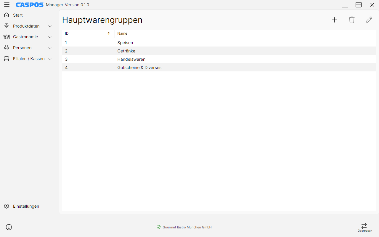
Task: Add a new Hauptwarengruppe with plus icon
Action: pos(335,20)
